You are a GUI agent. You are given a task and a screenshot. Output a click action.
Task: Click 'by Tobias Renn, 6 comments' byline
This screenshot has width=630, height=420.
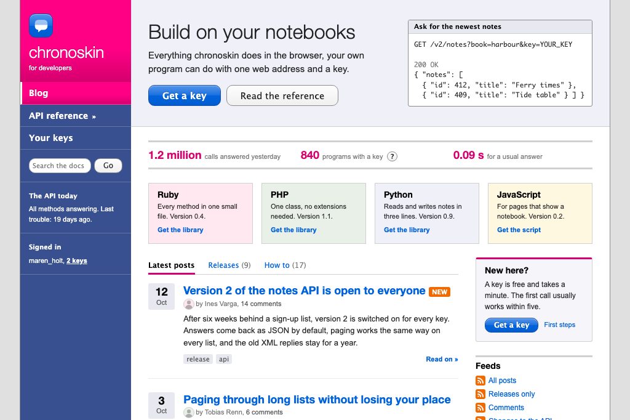(x=239, y=413)
